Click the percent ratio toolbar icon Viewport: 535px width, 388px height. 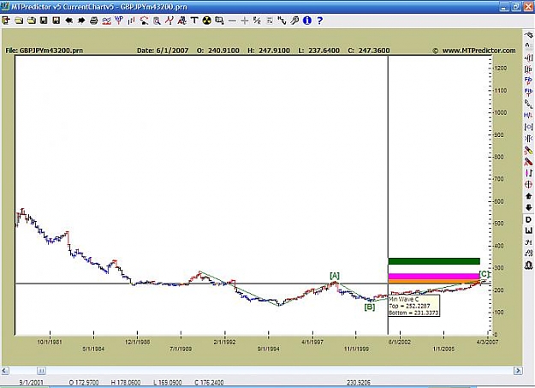257,21
